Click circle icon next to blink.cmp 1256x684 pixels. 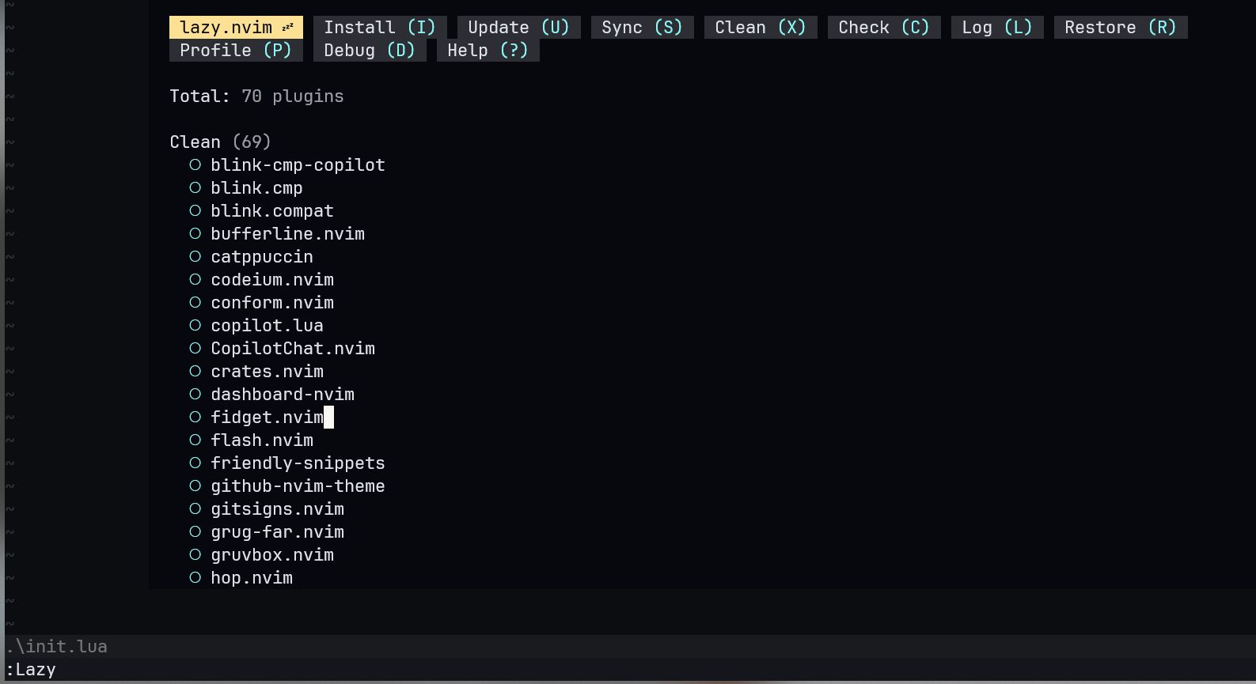[x=195, y=188]
